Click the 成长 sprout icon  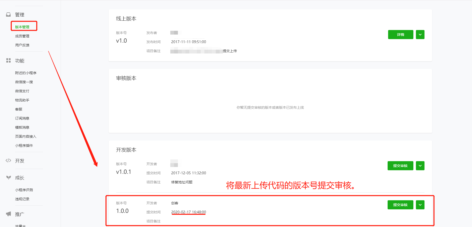pyautogui.click(x=8, y=178)
